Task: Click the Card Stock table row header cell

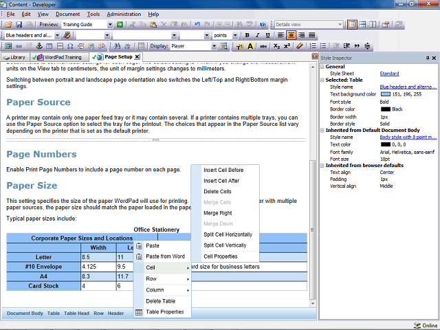Action: coord(43,286)
